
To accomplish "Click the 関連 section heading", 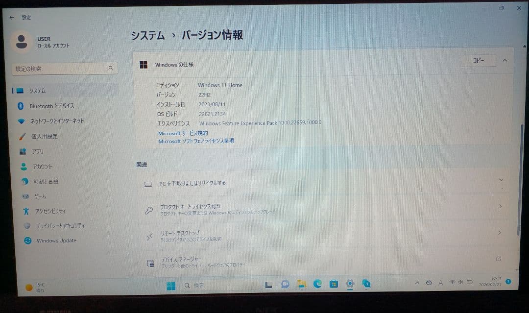I will click(142, 165).
